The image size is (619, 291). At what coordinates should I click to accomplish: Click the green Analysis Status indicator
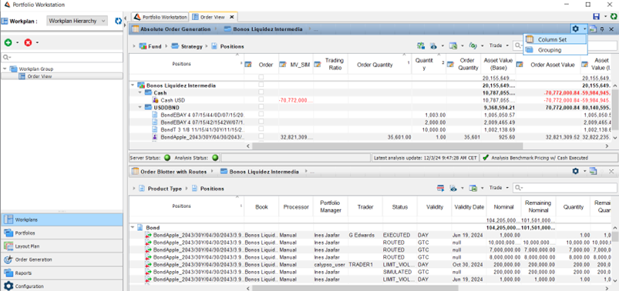[215, 158]
